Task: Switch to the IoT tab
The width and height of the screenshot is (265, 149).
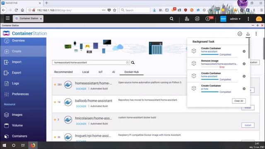Action: (101, 72)
